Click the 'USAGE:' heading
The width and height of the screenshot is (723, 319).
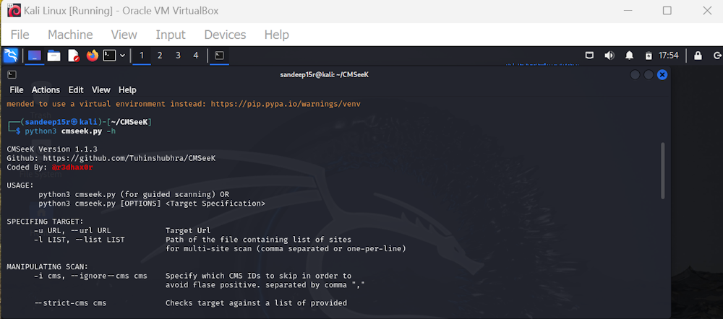(x=20, y=185)
